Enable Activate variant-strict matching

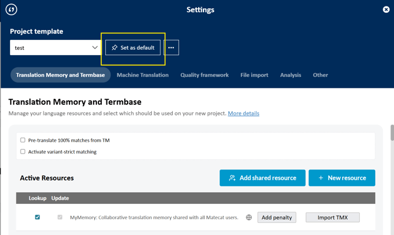click(x=23, y=151)
